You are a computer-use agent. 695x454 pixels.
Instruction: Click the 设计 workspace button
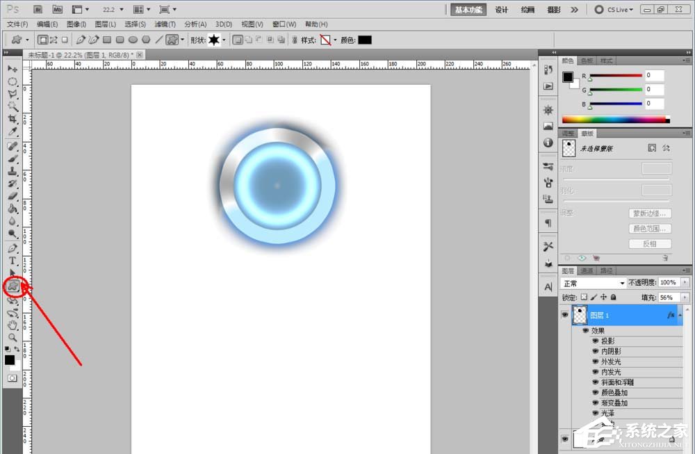coord(502,10)
